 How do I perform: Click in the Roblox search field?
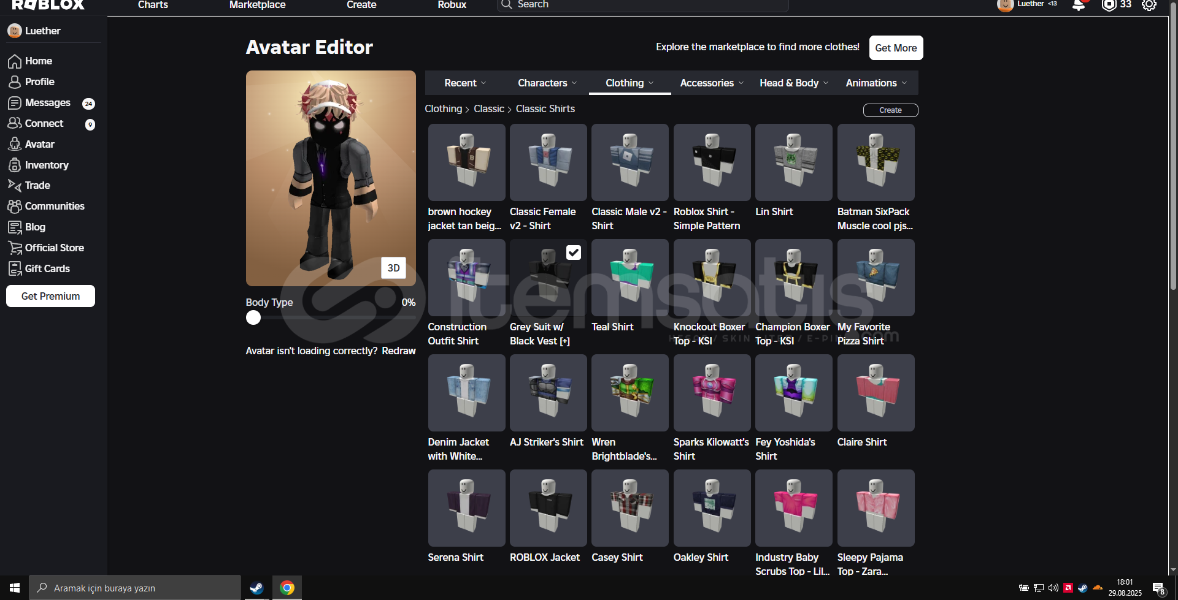642,5
